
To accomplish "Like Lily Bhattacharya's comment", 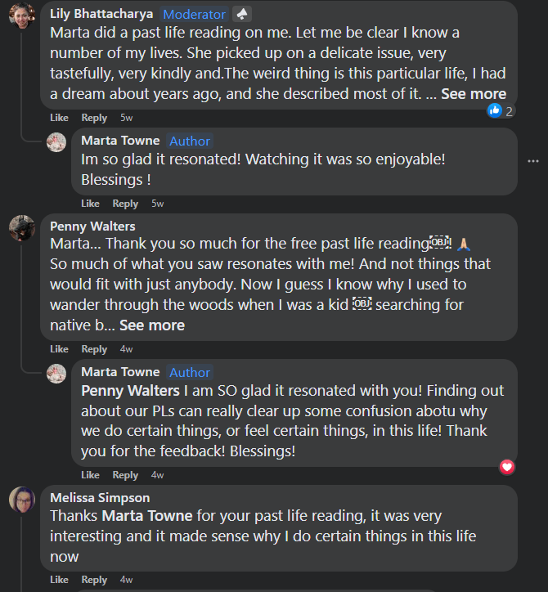I will click(59, 118).
